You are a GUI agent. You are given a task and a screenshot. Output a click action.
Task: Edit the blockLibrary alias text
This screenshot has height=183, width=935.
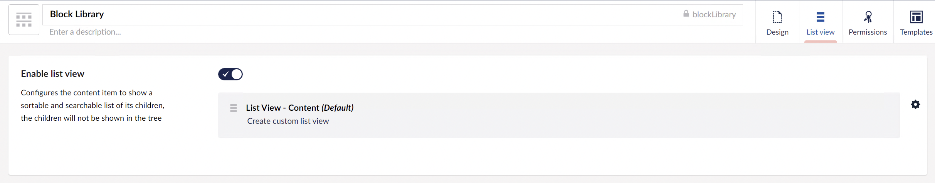714,15
